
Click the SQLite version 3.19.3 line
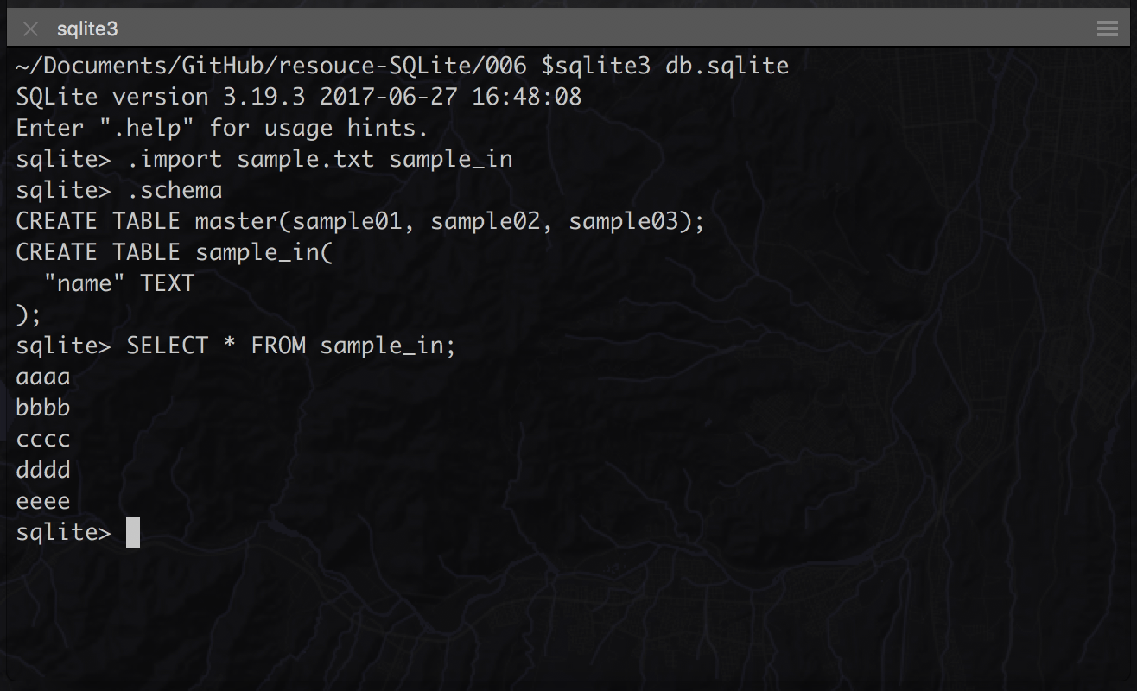pyautogui.click(x=299, y=97)
